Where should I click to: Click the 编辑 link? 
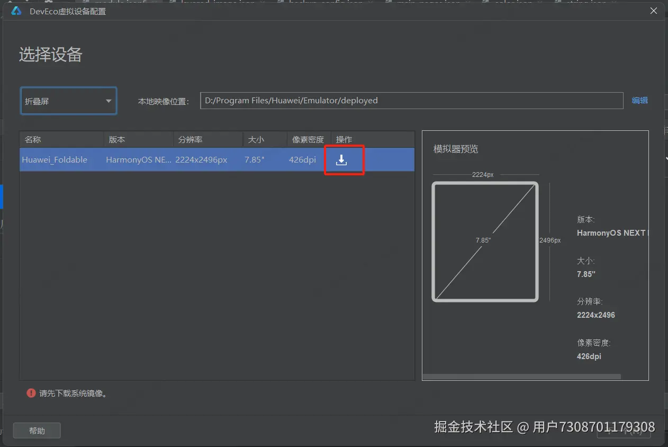(639, 100)
